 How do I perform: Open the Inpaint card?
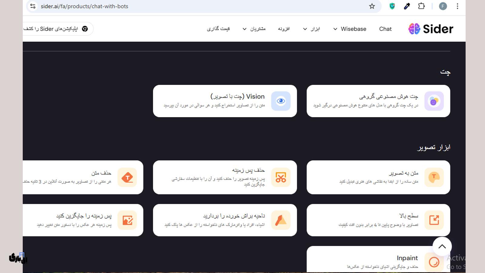pyautogui.click(x=378, y=260)
